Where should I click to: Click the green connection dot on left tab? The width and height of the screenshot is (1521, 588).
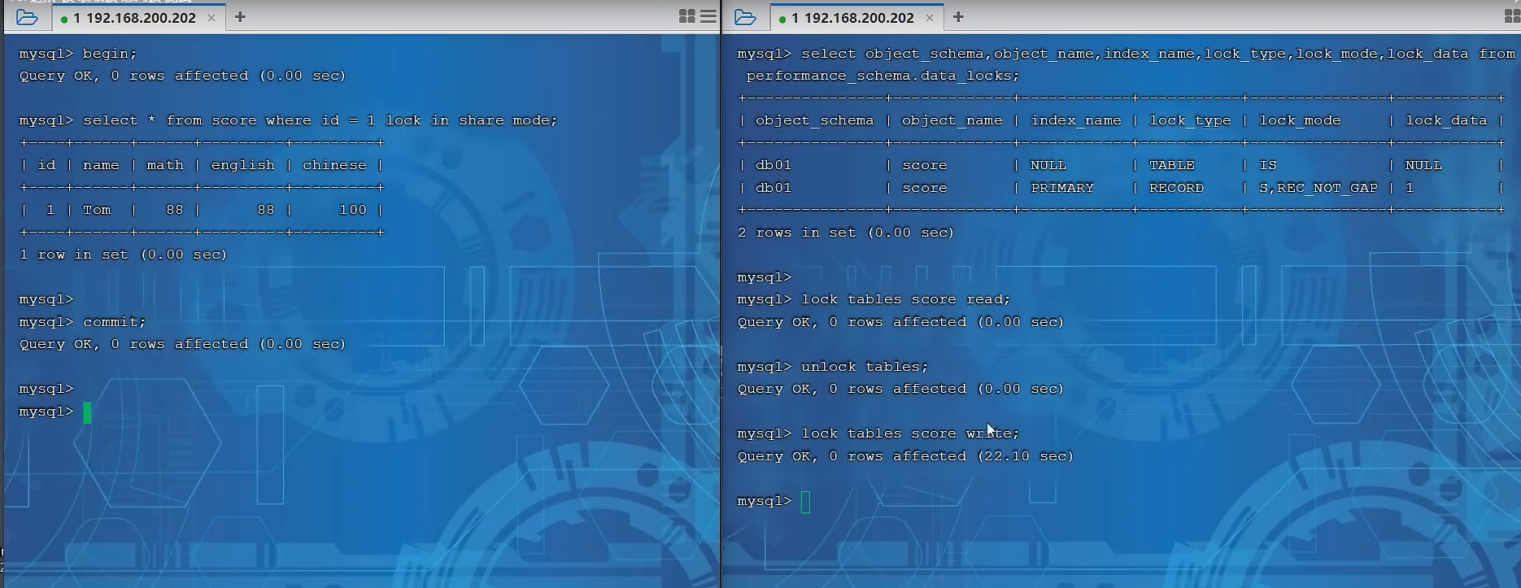pos(64,19)
